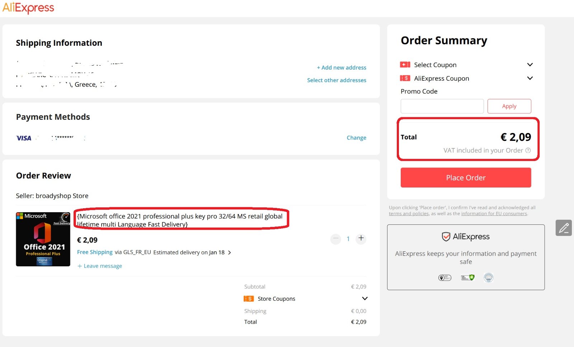This screenshot has height=347, width=574.
Task: Click the Shipping € 0,00 value
Action: click(358, 311)
